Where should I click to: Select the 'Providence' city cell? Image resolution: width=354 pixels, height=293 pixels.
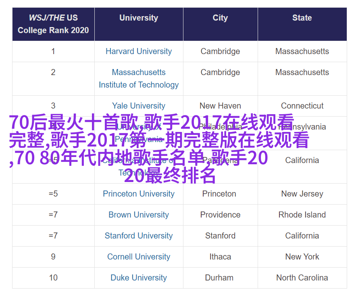220,215
